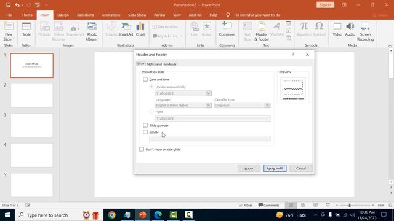The width and height of the screenshot is (394, 221).
Task: Toggle Don't show on title slide
Action: [x=142, y=149]
